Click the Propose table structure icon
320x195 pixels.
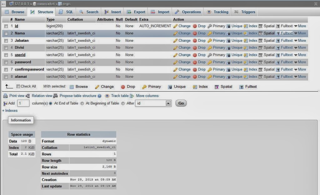click(55, 96)
